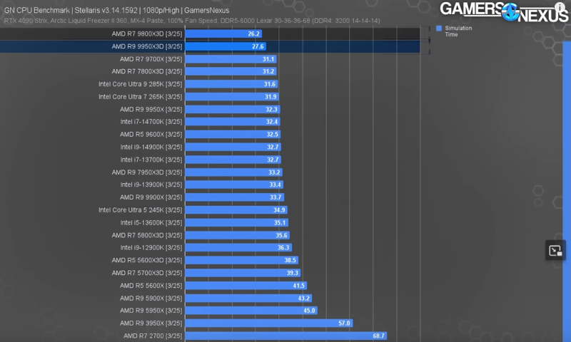This screenshot has width=571, height=342.
Task: Select the 'Simulation Time' legend label
Action: click(458, 31)
